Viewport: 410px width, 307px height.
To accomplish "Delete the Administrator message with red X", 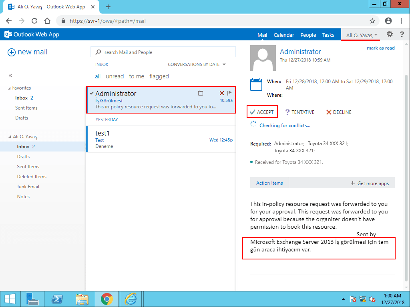I will [222, 93].
